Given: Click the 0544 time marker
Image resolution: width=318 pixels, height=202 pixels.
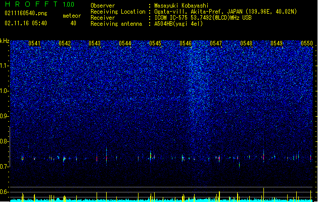Looking at the screenshot, I should [125, 43].
